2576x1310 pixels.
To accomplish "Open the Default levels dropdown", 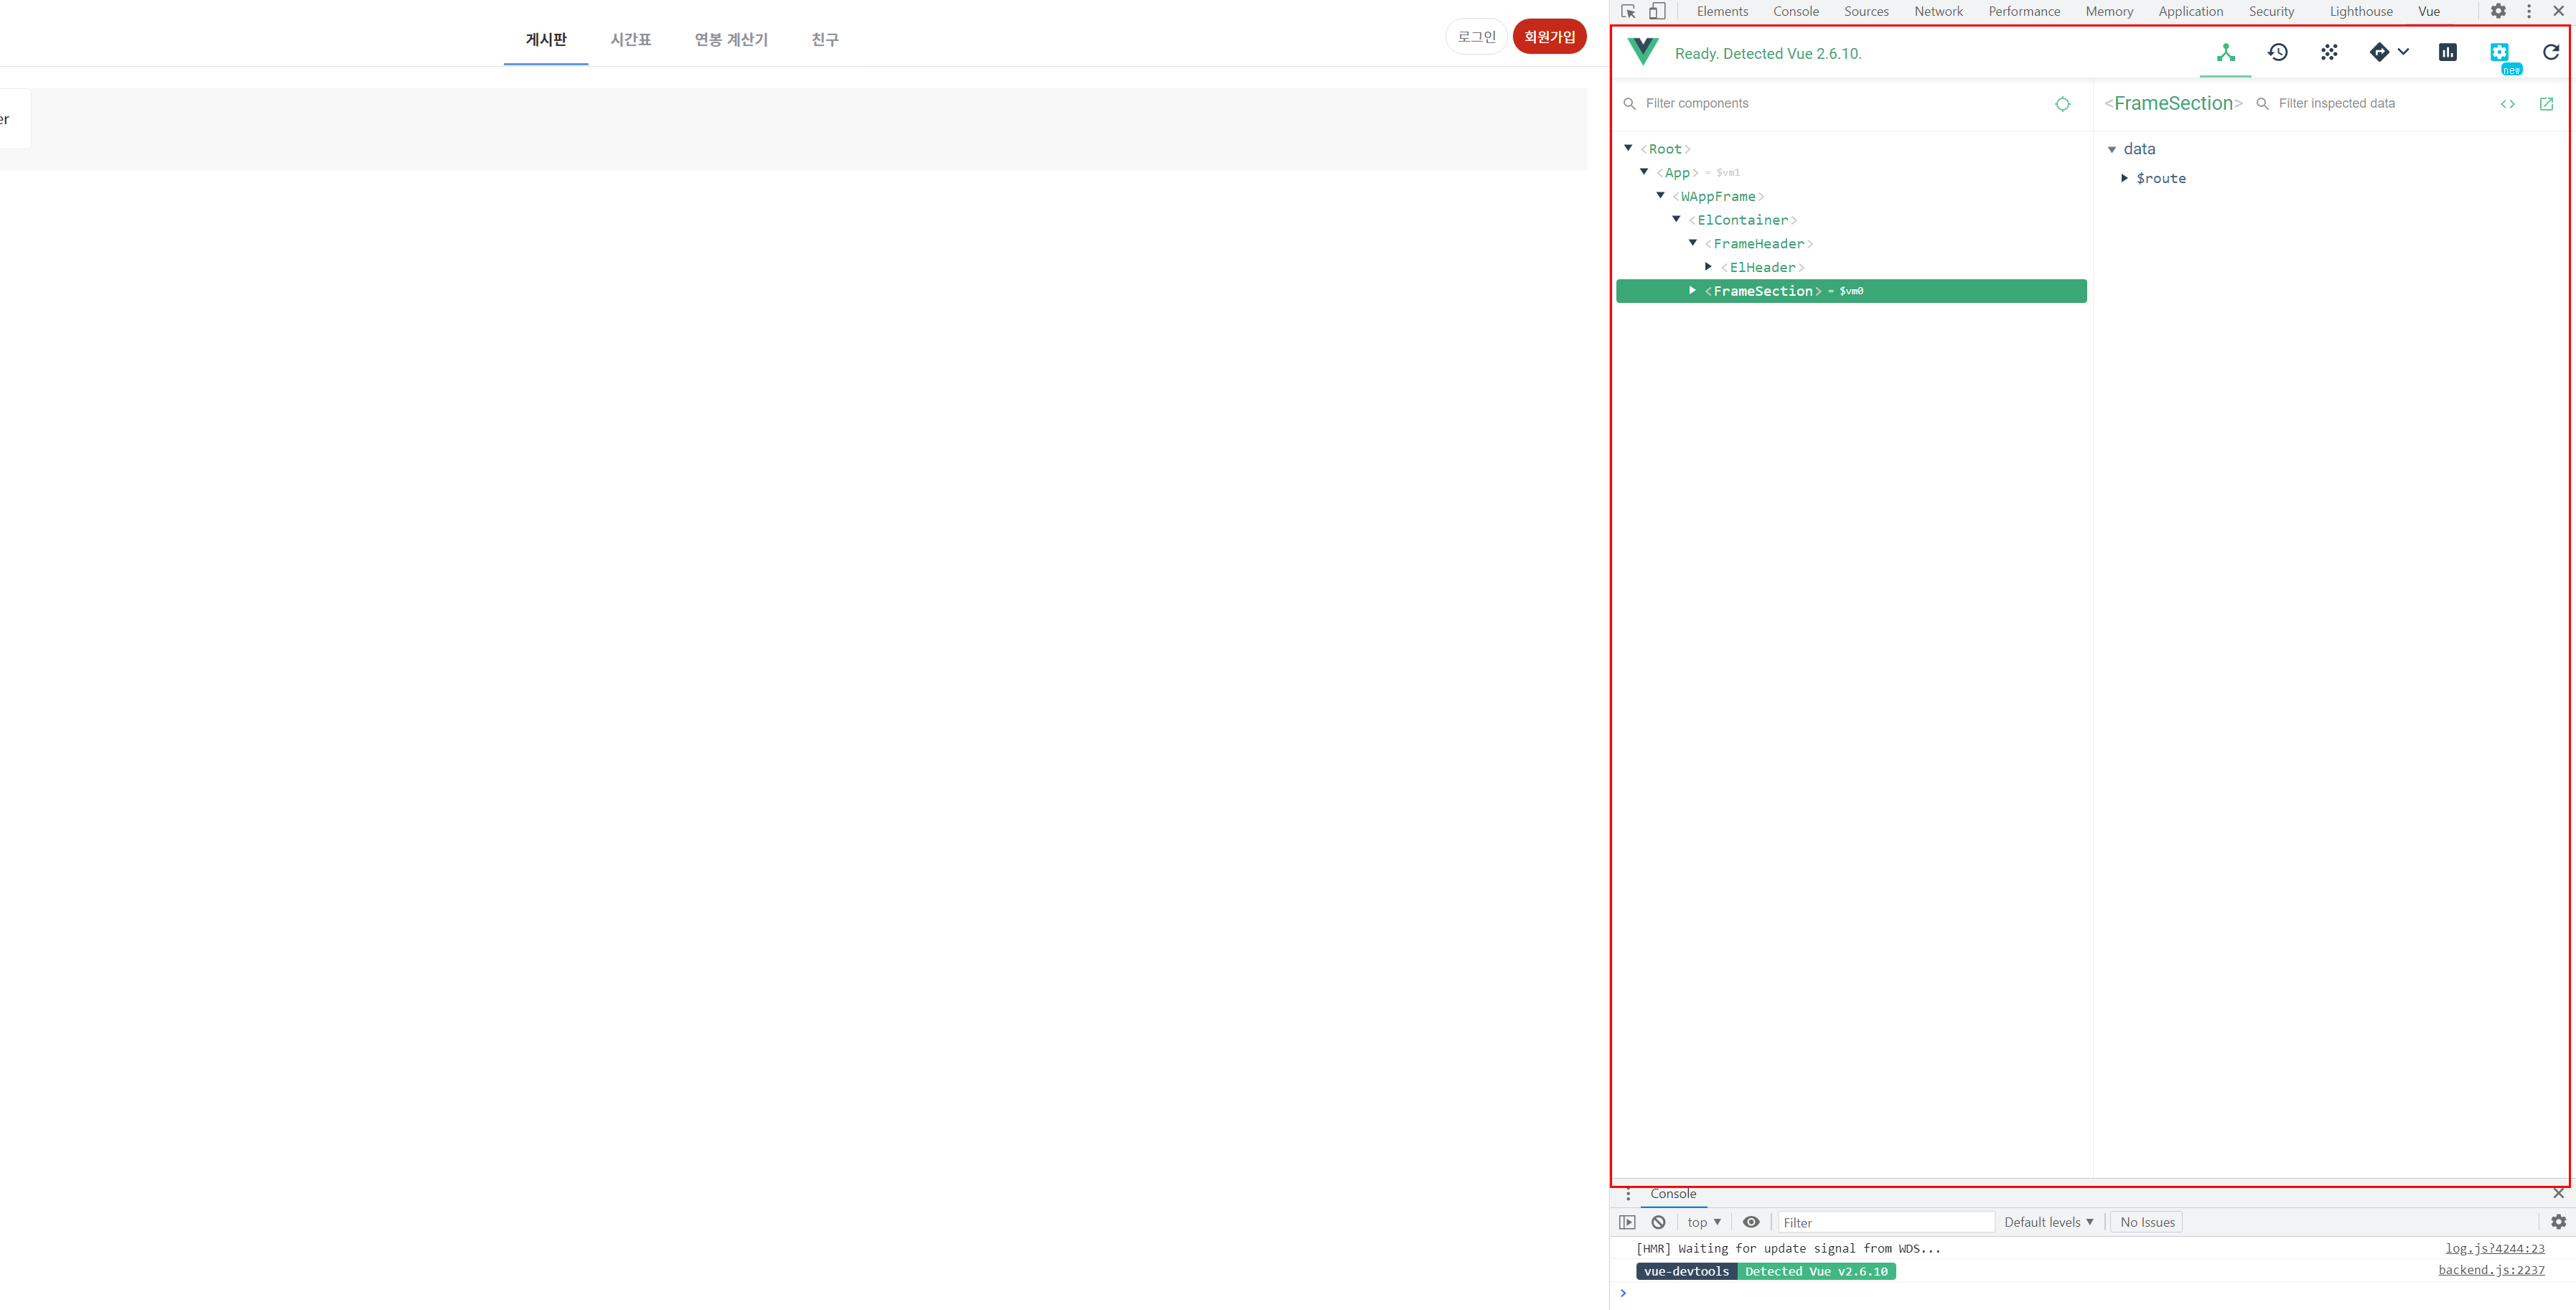I will tap(2048, 1222).
